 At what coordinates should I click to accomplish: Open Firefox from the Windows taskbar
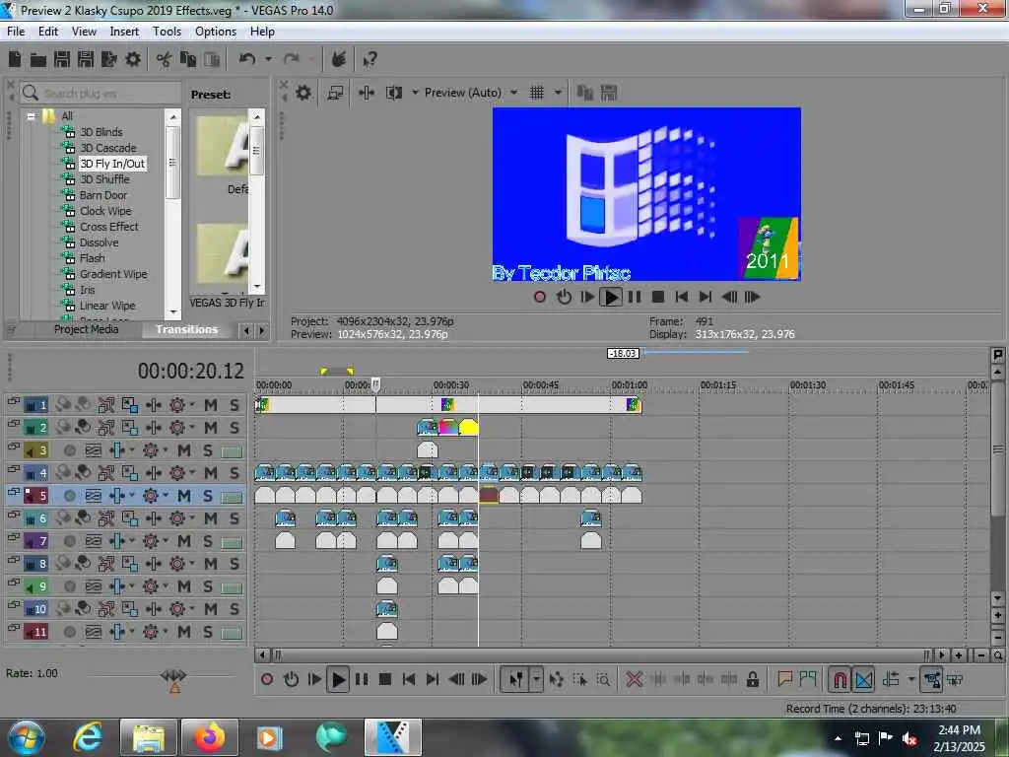210,737
